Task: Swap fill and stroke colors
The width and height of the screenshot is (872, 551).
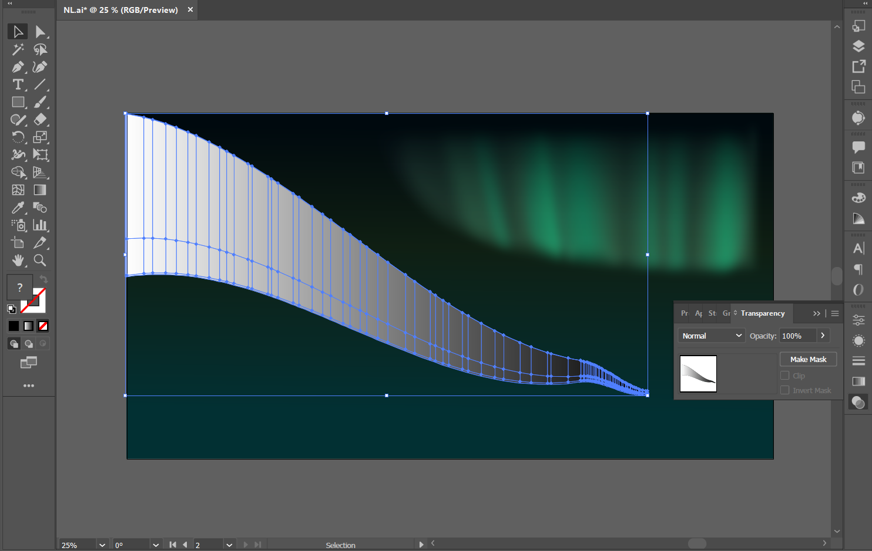Action: pos(43,279)
